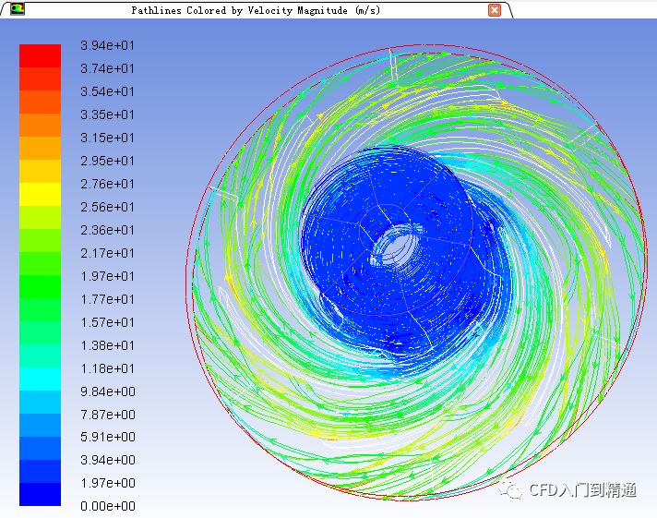The image size is (657, 518).
Task: Click legend value 3.35e+01
Action: click(107, 114)
